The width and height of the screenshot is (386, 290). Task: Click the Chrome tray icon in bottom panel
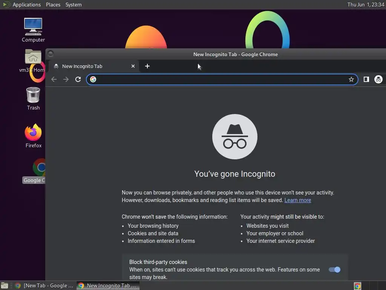[x=357, y=286]
